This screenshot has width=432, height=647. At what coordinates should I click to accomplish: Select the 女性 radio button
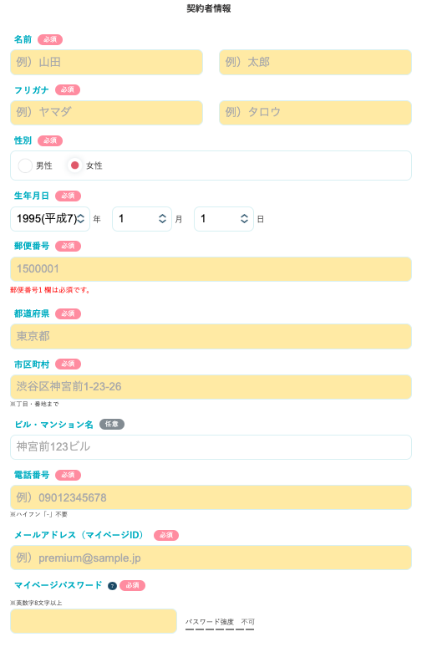click(x=74, y=166)
